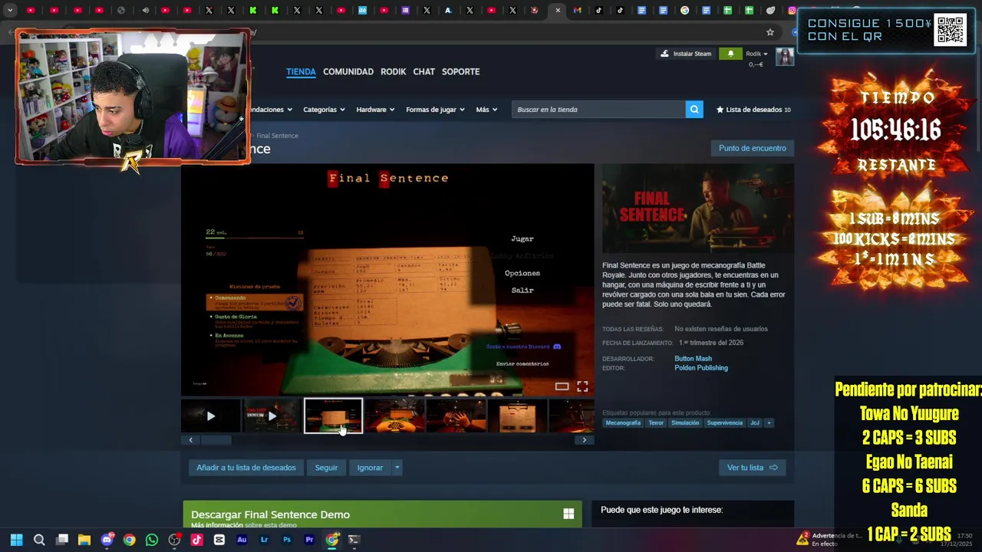Click the Ver tu lista button

(752, 468)
